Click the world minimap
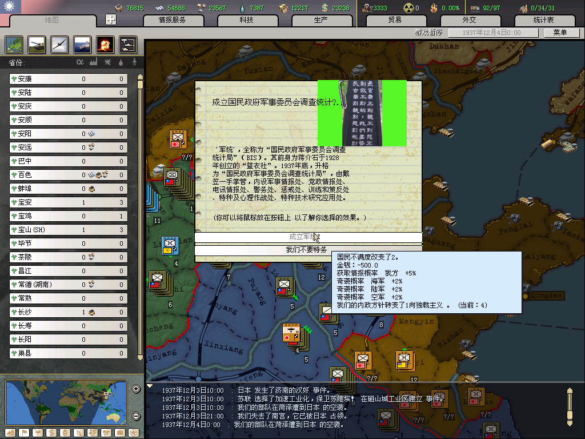The width and height of the screenshot is (585, 439). [x=66, y=402]
